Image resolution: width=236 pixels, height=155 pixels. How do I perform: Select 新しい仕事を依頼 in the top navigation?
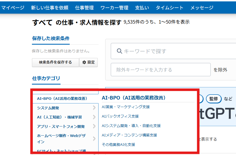(x=50, y=8)
